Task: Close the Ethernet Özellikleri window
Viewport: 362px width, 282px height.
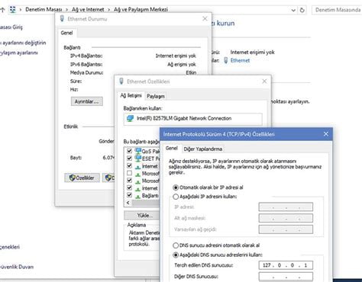Action: click(x=264, y=82)
